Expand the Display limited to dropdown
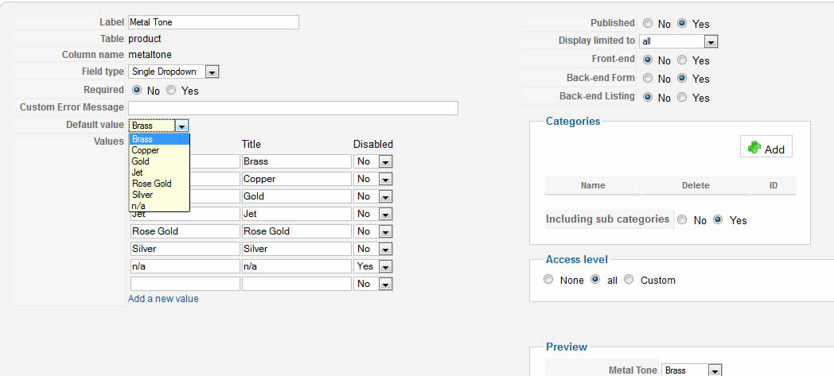 (x=711, y=41)
